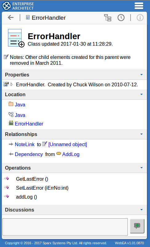Open the history clock icon
The width and height of the screenshot is (150, 247).
coord(121,18)
